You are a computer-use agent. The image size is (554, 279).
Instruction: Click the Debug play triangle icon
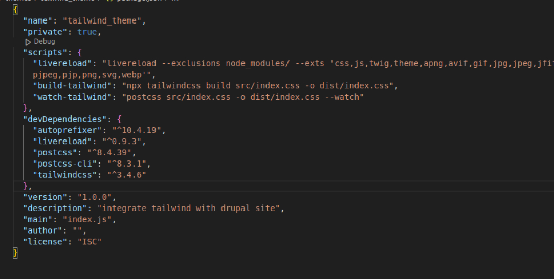click(x=28, y=42)
